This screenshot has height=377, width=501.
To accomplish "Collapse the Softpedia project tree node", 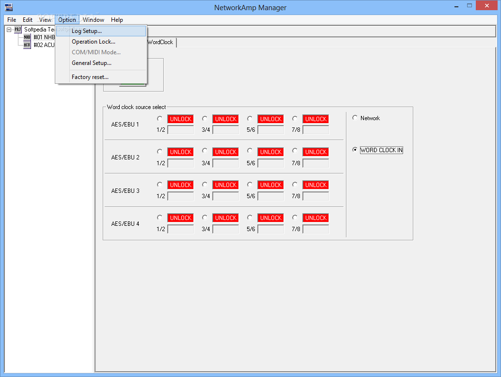I will [x=9, y=30].
